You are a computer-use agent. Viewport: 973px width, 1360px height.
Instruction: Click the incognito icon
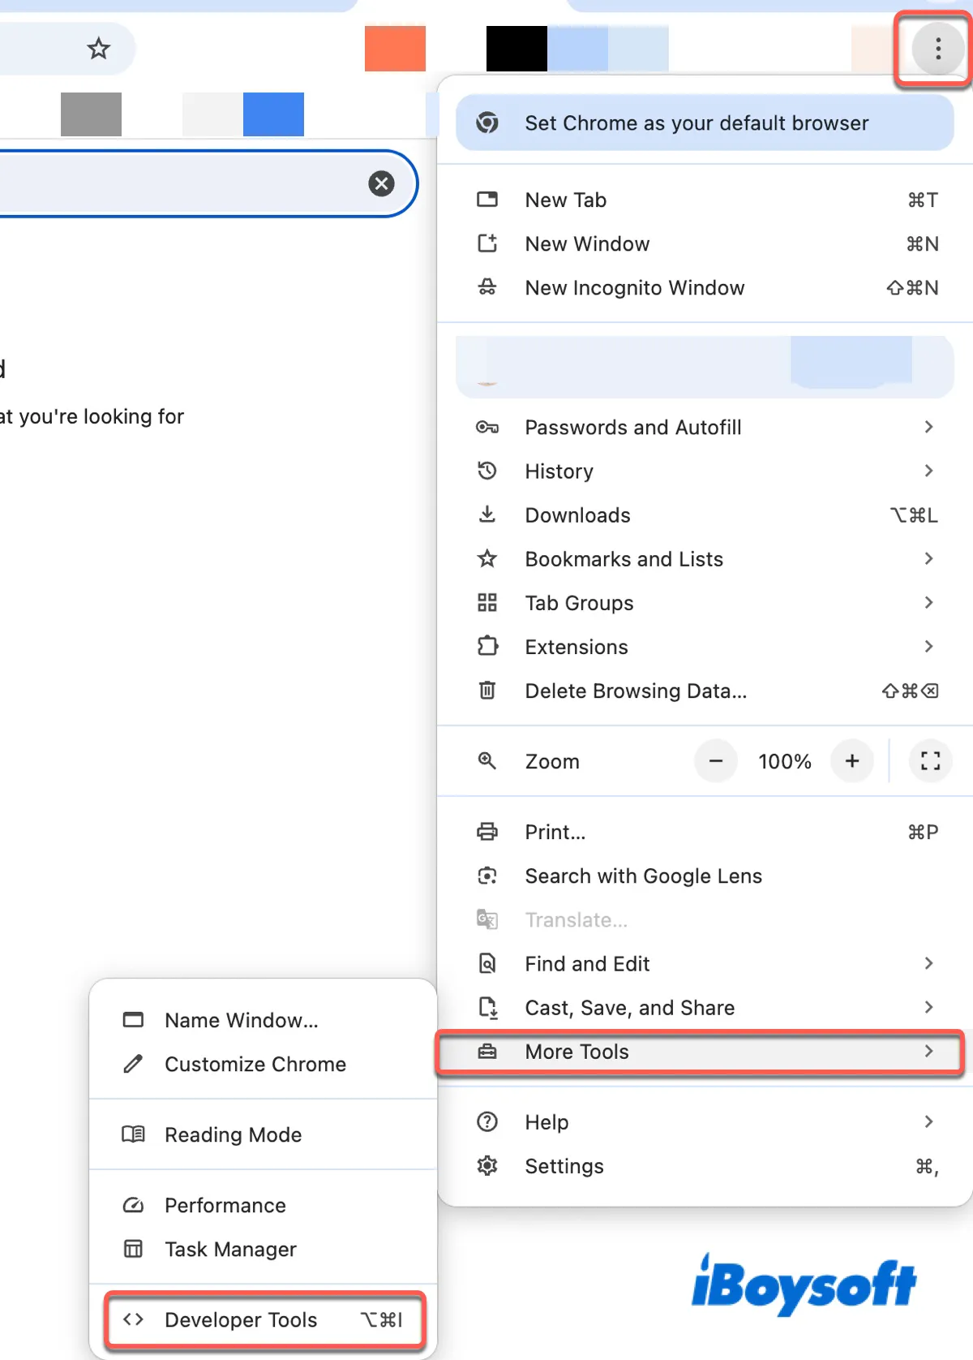tap(487, 287)
